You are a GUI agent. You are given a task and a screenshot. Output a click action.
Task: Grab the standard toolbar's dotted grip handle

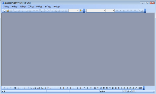[x=2, y=11]
